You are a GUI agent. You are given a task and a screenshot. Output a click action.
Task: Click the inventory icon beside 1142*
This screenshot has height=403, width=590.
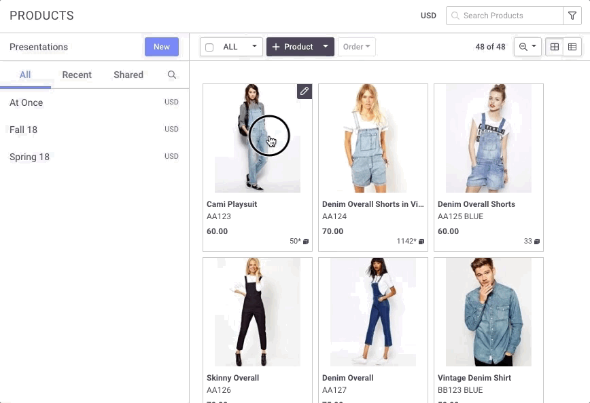pyautogui.click(x=421, y=242)
